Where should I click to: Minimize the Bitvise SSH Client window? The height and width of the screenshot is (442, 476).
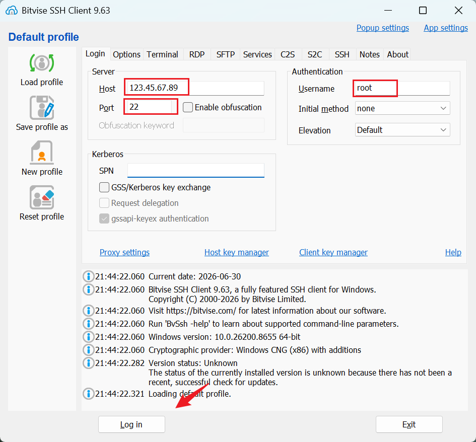point(388,10)
